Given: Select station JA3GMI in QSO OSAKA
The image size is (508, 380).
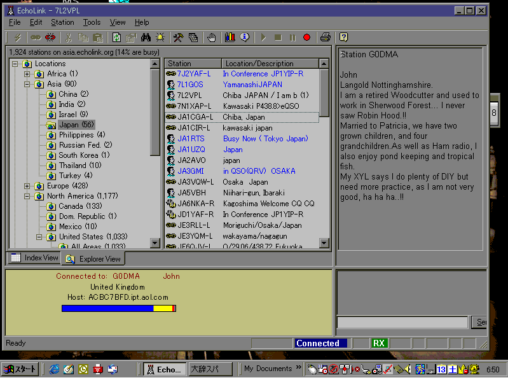Looking at the screenshot, I should [242, 171].
